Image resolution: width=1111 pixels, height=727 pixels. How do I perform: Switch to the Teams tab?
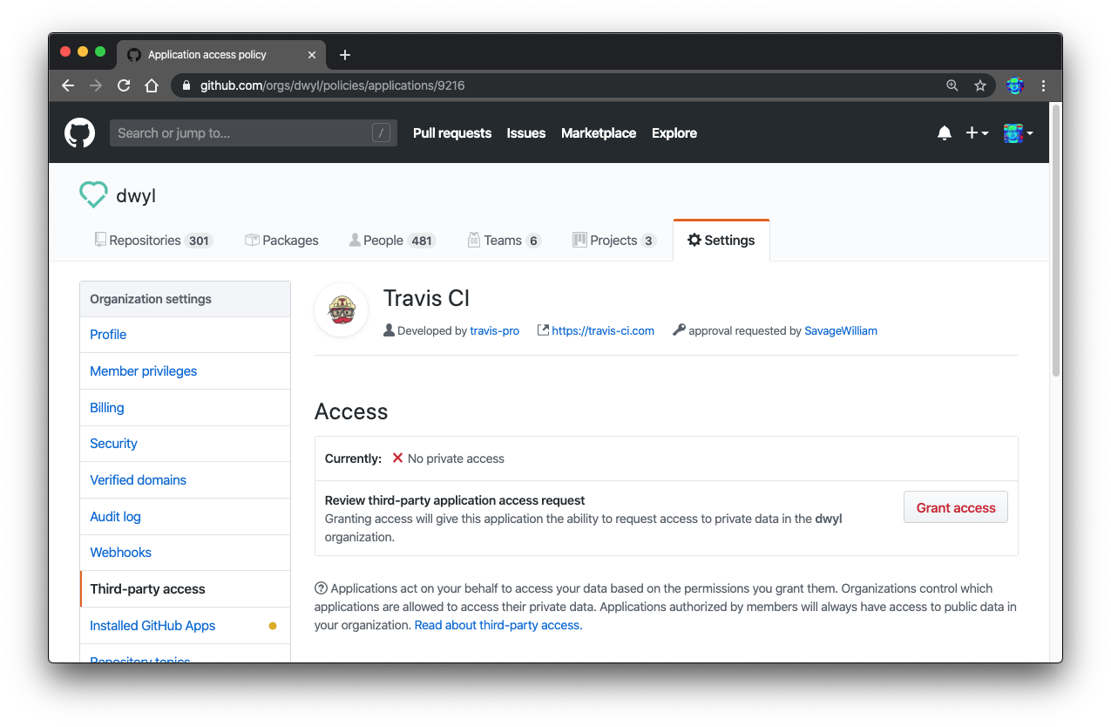point(504,240)
